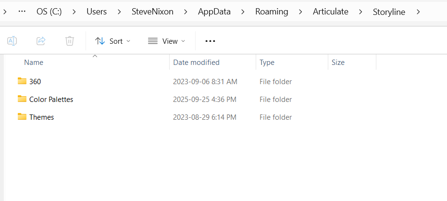Viewport: 447px width, 201px height.
Task: Select the 360 folder icon
Action: pos(22,81)
